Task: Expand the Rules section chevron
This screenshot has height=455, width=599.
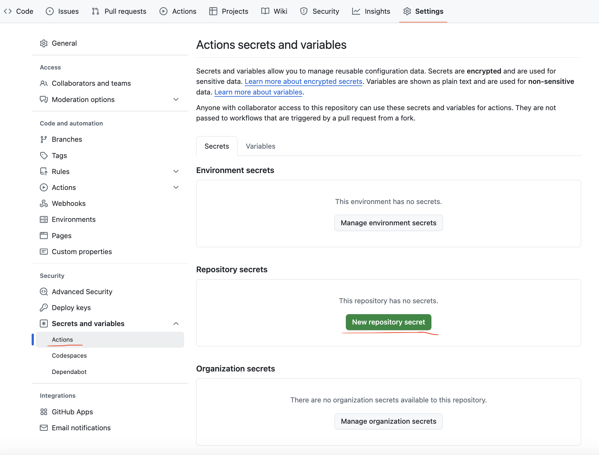Action: pyautogui.click(x=176, y=171)
